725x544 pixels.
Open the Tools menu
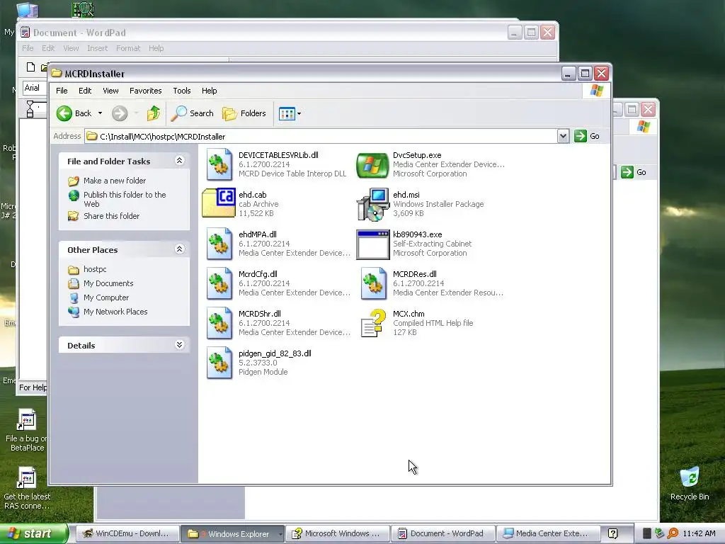coord(182,91)
